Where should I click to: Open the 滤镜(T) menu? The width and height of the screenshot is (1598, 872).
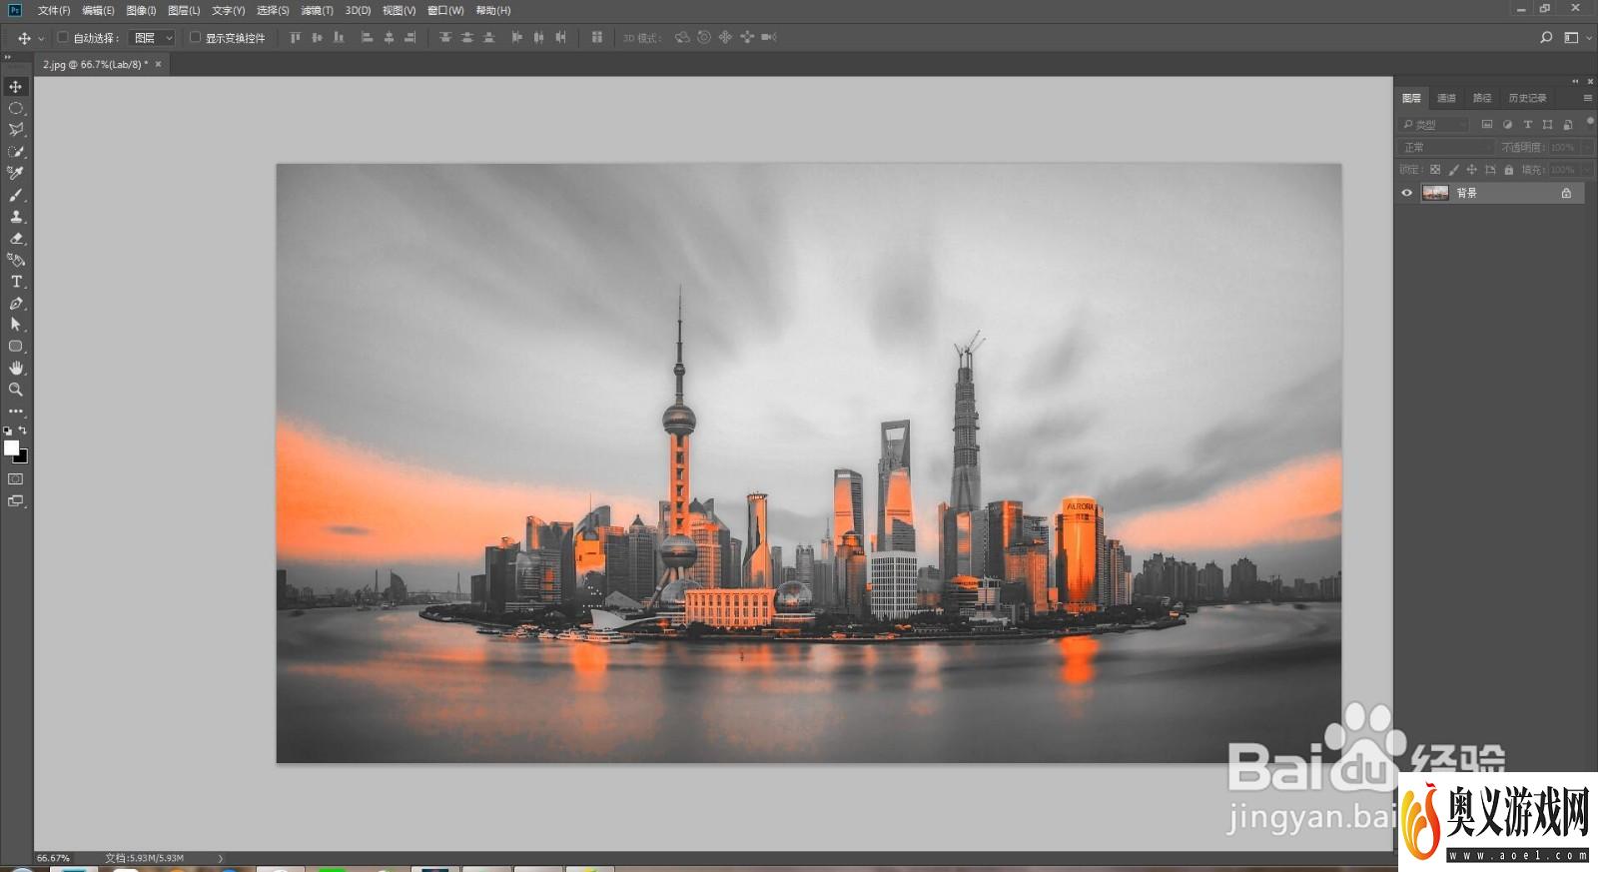tap(318, 10)
